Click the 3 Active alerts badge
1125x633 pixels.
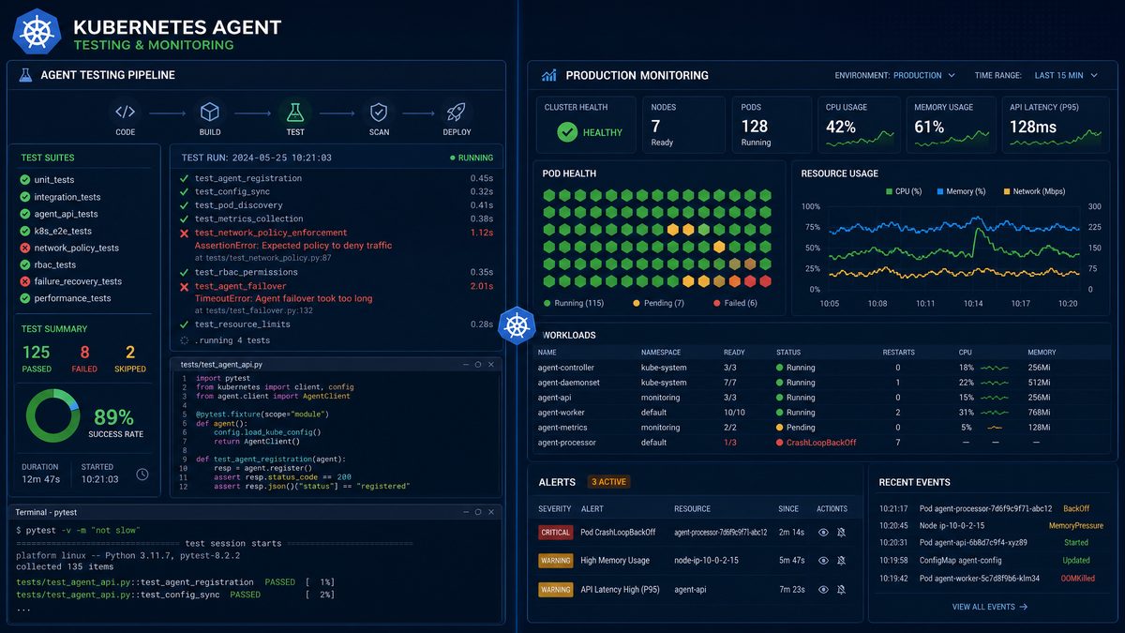coord(608,482)
